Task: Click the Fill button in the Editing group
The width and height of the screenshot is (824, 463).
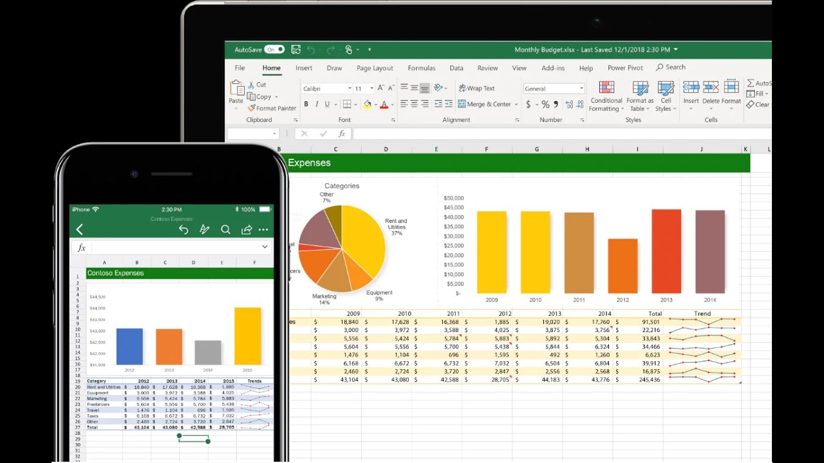Action: point(756,94)
